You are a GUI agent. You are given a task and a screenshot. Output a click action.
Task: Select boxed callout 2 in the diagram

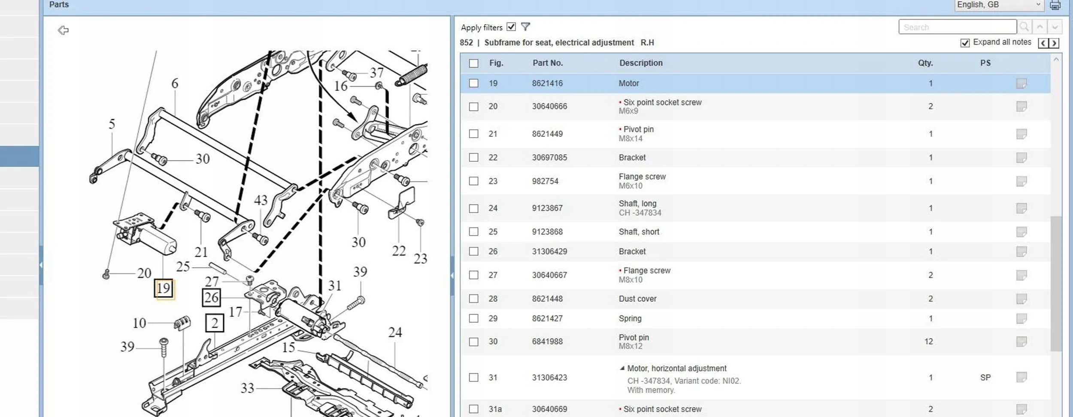tap(215, 323)
